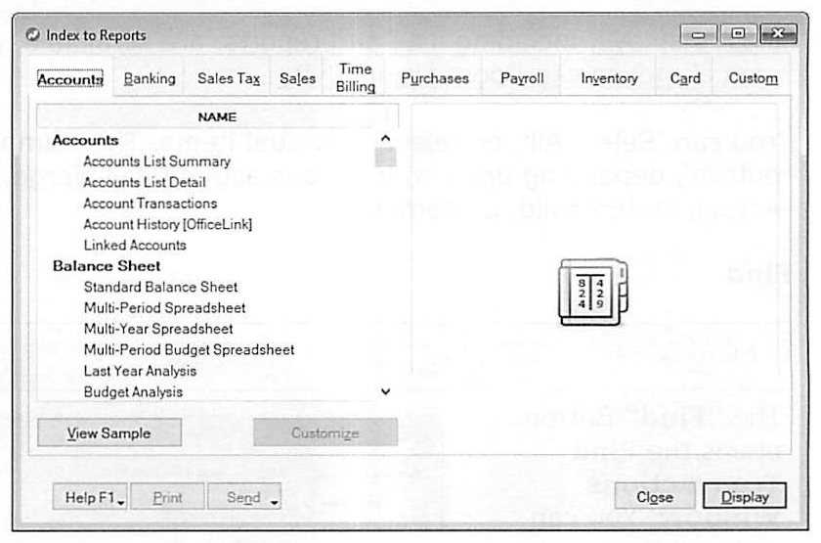Click the NAME column header
Image resolution: width=821 pixels, height=543 pixels.
point(217,116)
